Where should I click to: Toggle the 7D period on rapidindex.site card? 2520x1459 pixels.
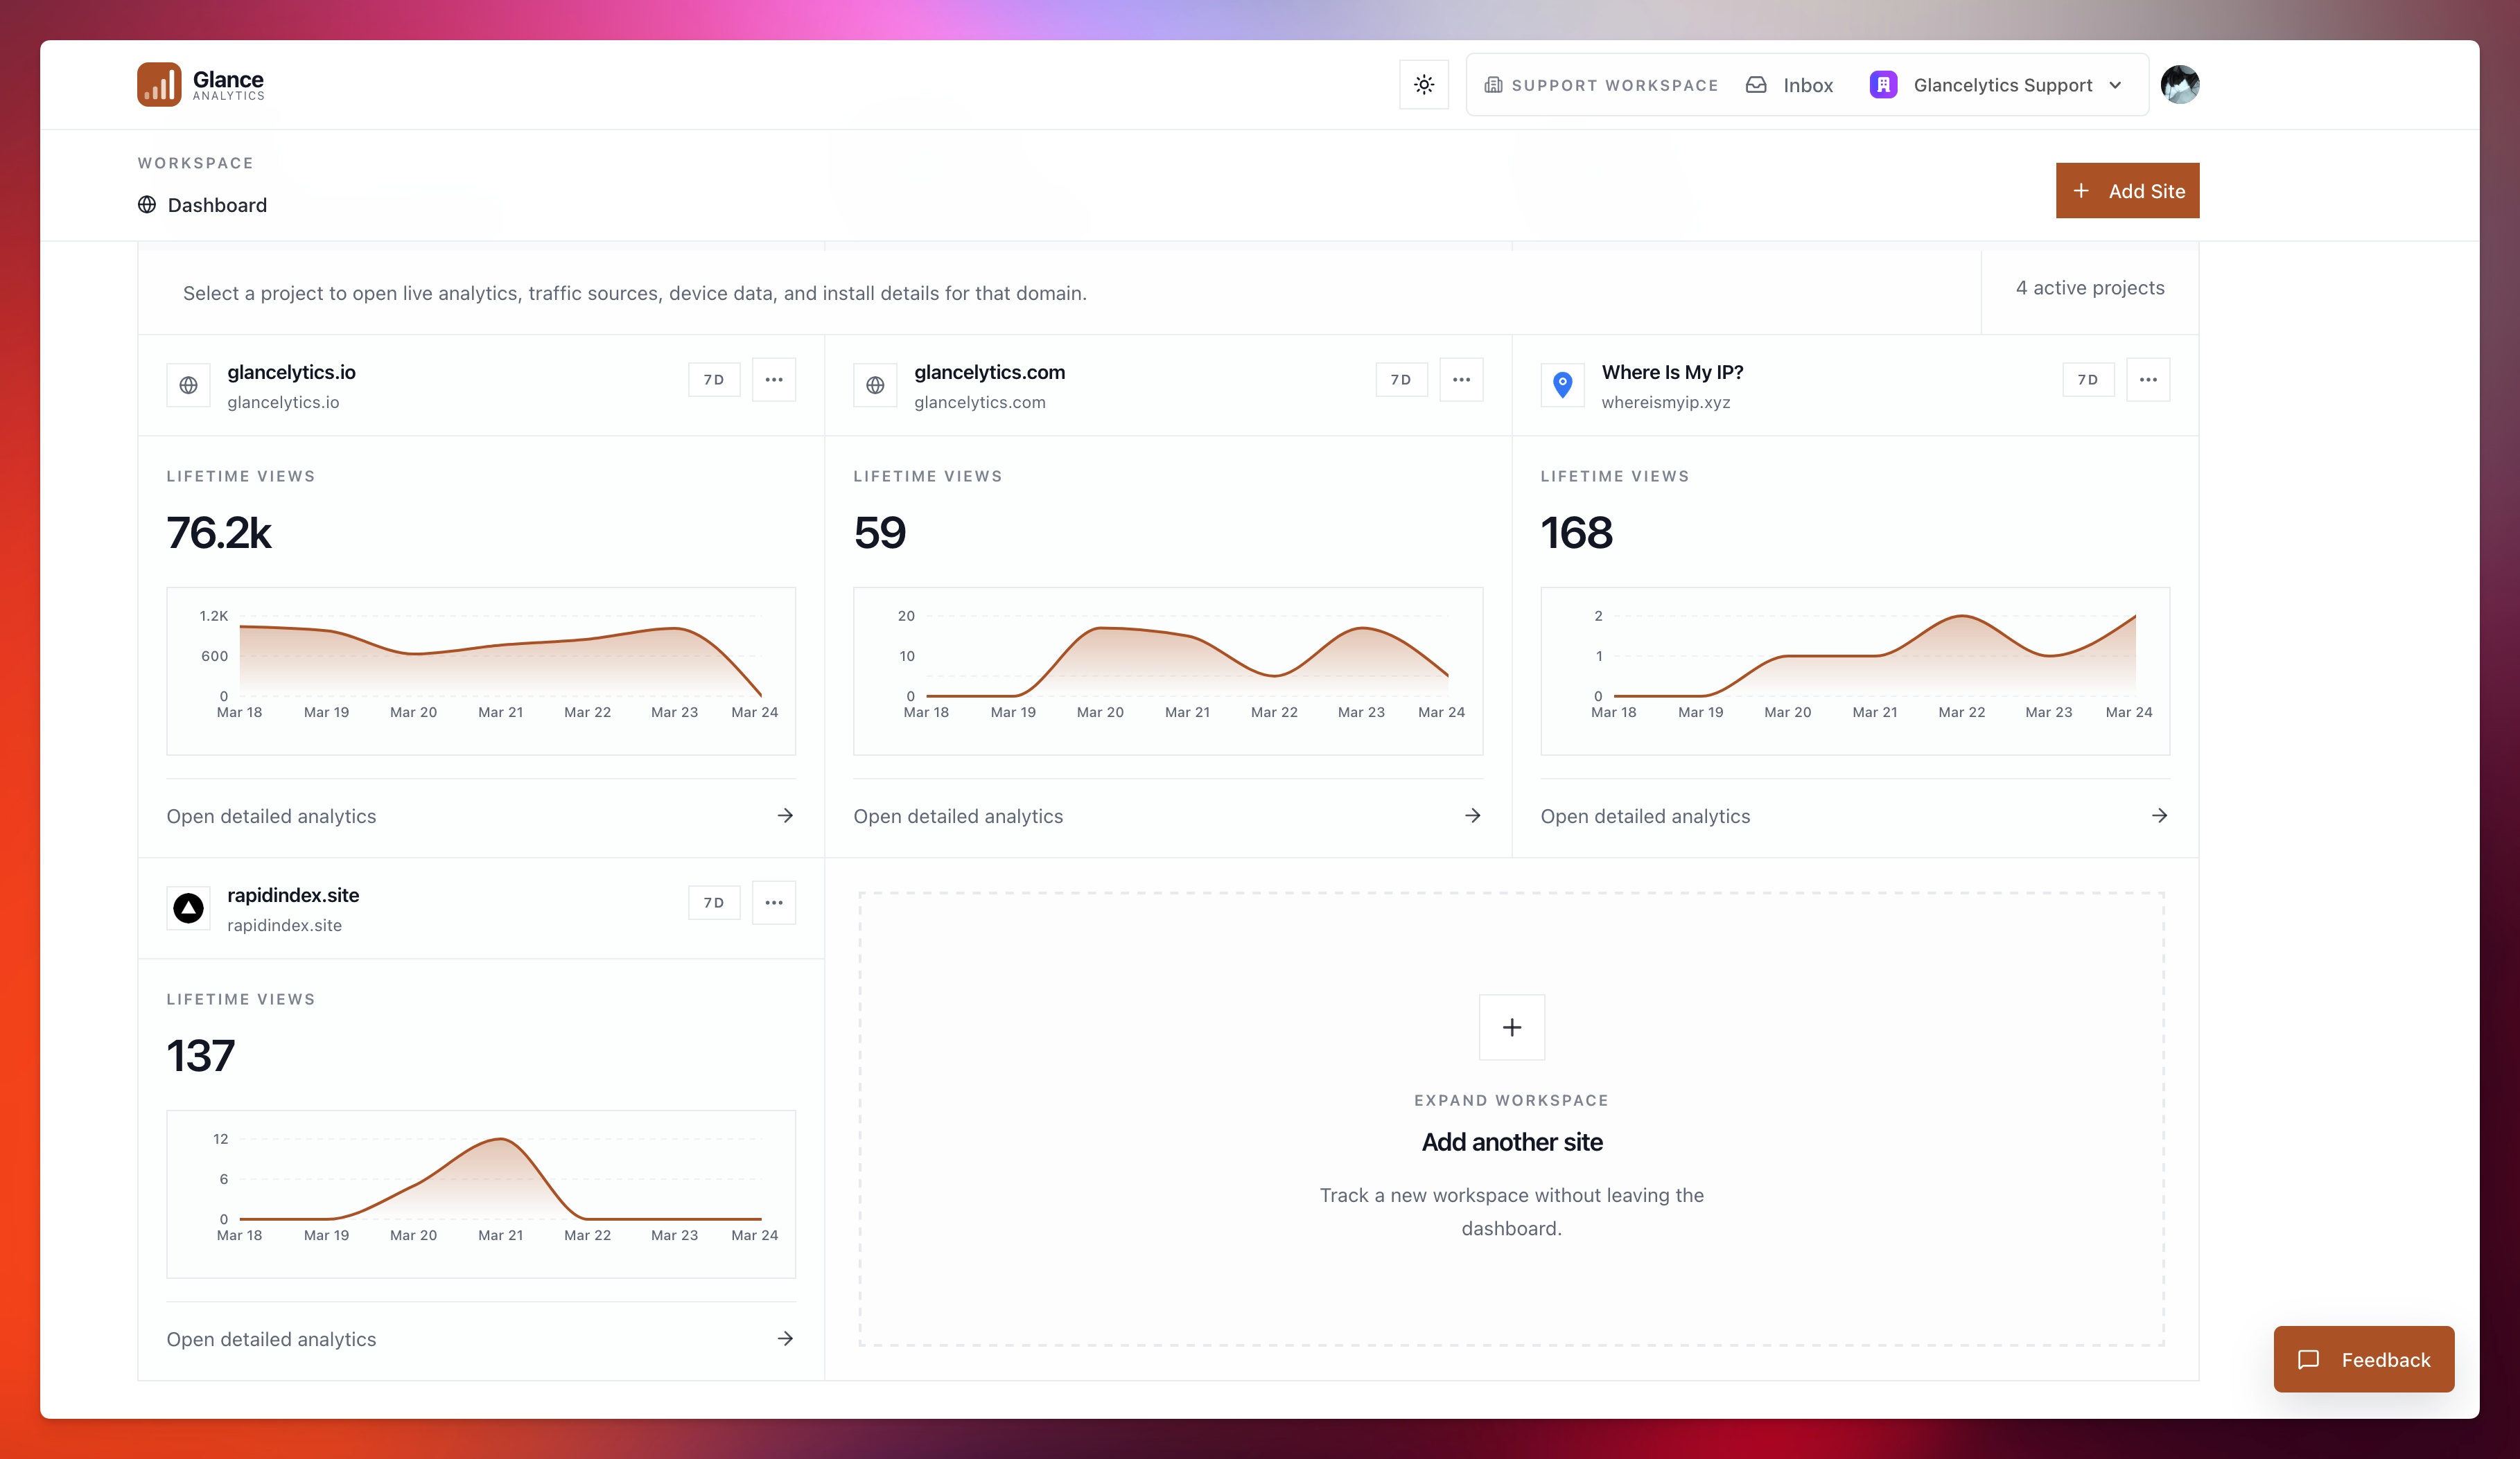pos(713,903)
